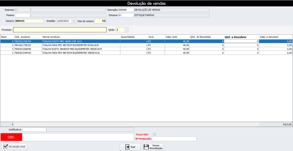293x151 pixels.
Task: Sort by the Nome produto column header
Action: (x=81, y=37)
